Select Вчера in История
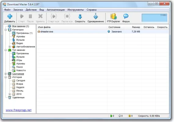 click(20, 84)
